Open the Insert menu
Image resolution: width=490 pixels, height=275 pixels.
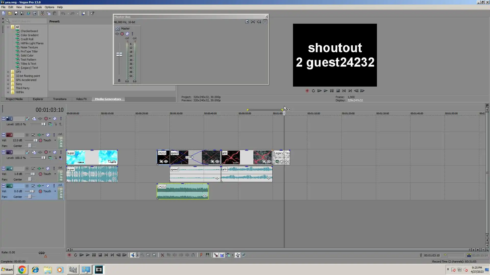pyautogui.click(x=28, y=7)
